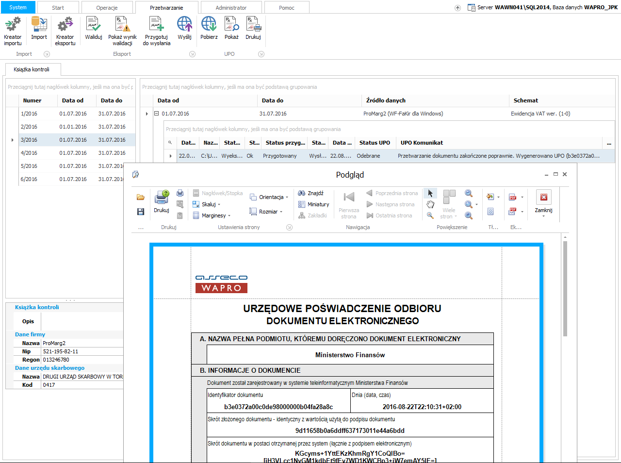This screenshot has width=621, height=463.
Task: Activate the selection arrow tool in preview
Action: [430, 193]
